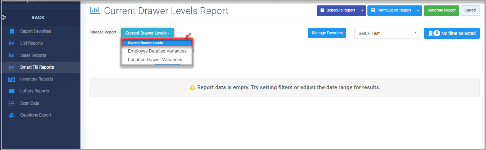Open the SMCH Test location selector
The image size is (486, 150).
click(387, 33)
